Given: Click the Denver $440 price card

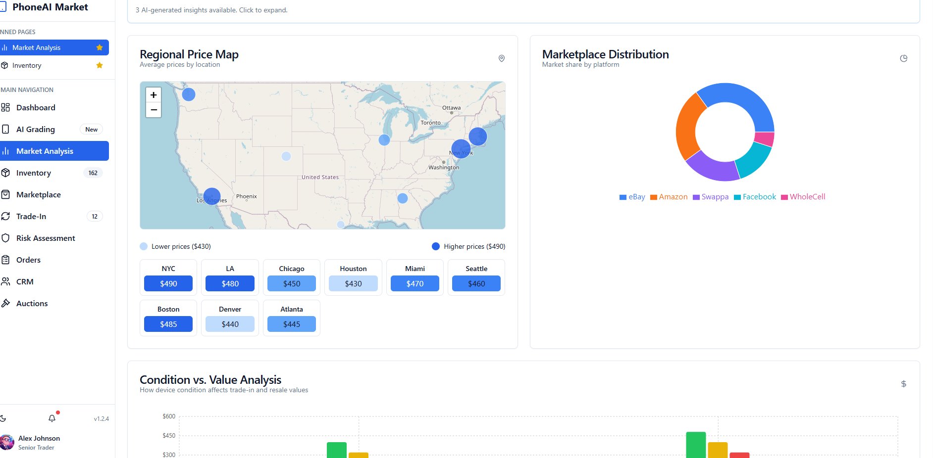Looking at the screenshot, I should click(230, 318).
